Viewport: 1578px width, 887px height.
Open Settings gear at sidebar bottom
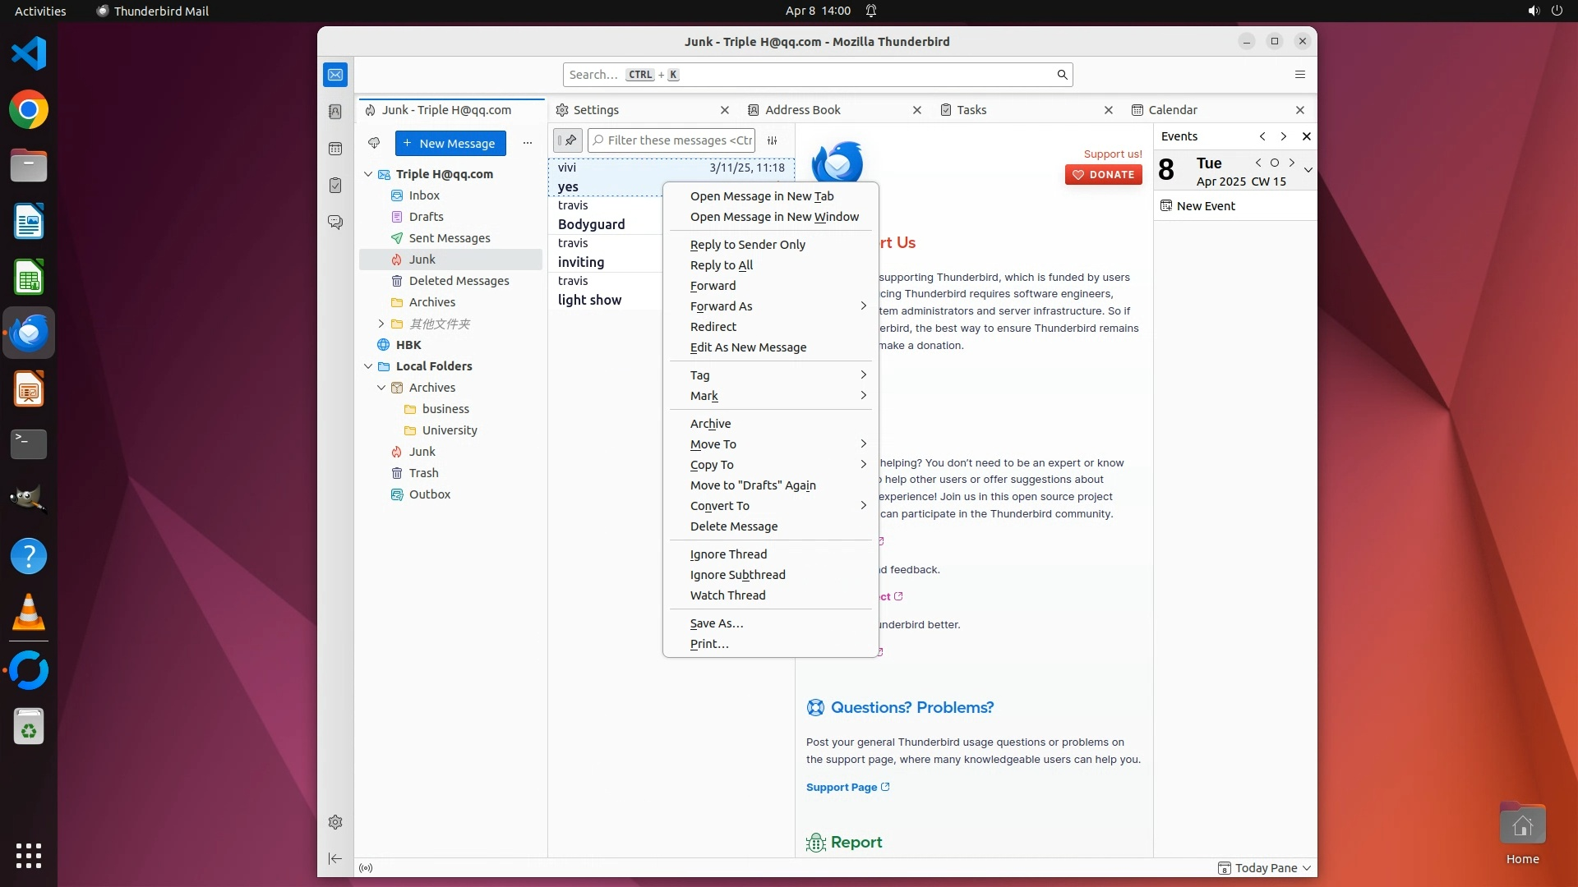(335, 822)
